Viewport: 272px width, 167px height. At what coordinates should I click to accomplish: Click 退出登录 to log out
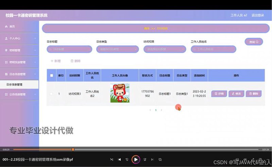click(258, 15)
